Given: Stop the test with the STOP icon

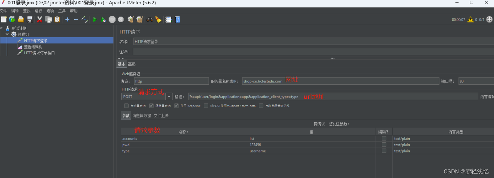Looking at the screenshot, I should click(x=112, y=19).
